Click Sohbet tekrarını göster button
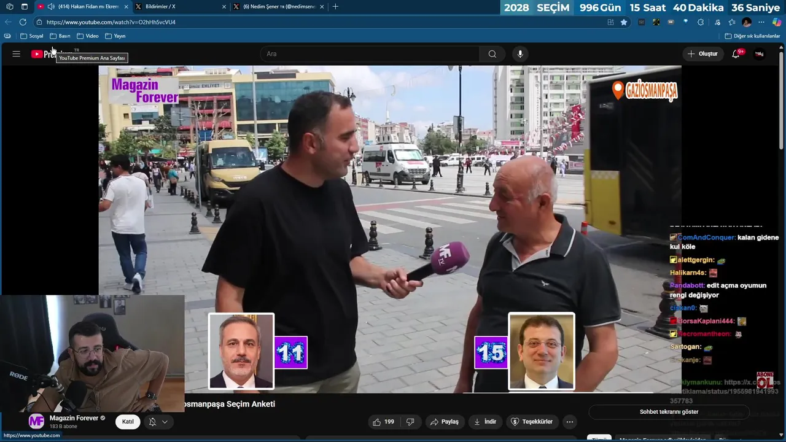 pos(669,412)
